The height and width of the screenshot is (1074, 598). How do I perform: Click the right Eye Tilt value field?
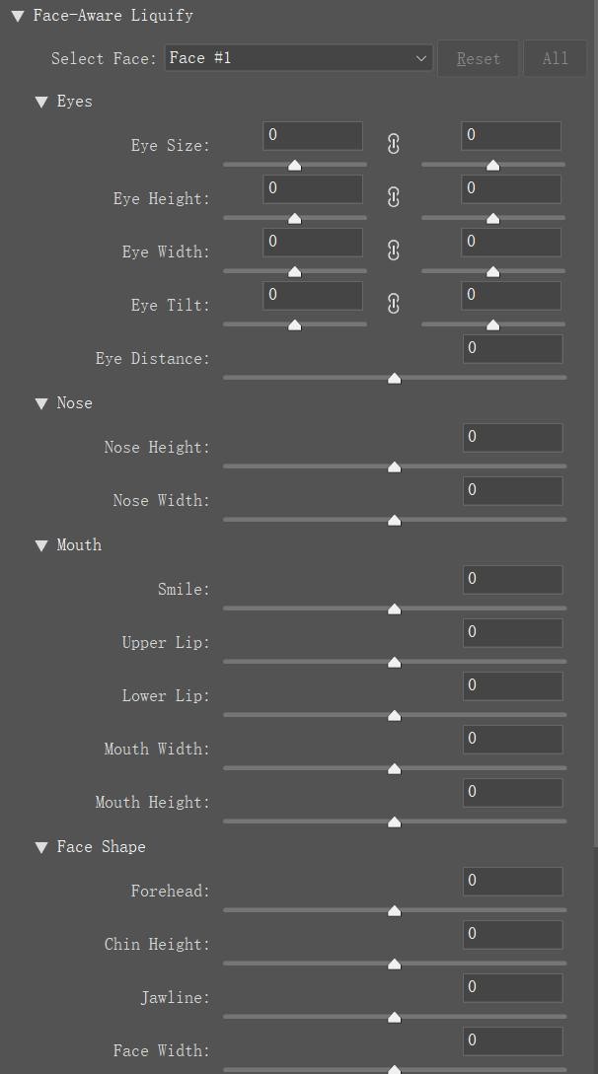click(x=511, y=295)
